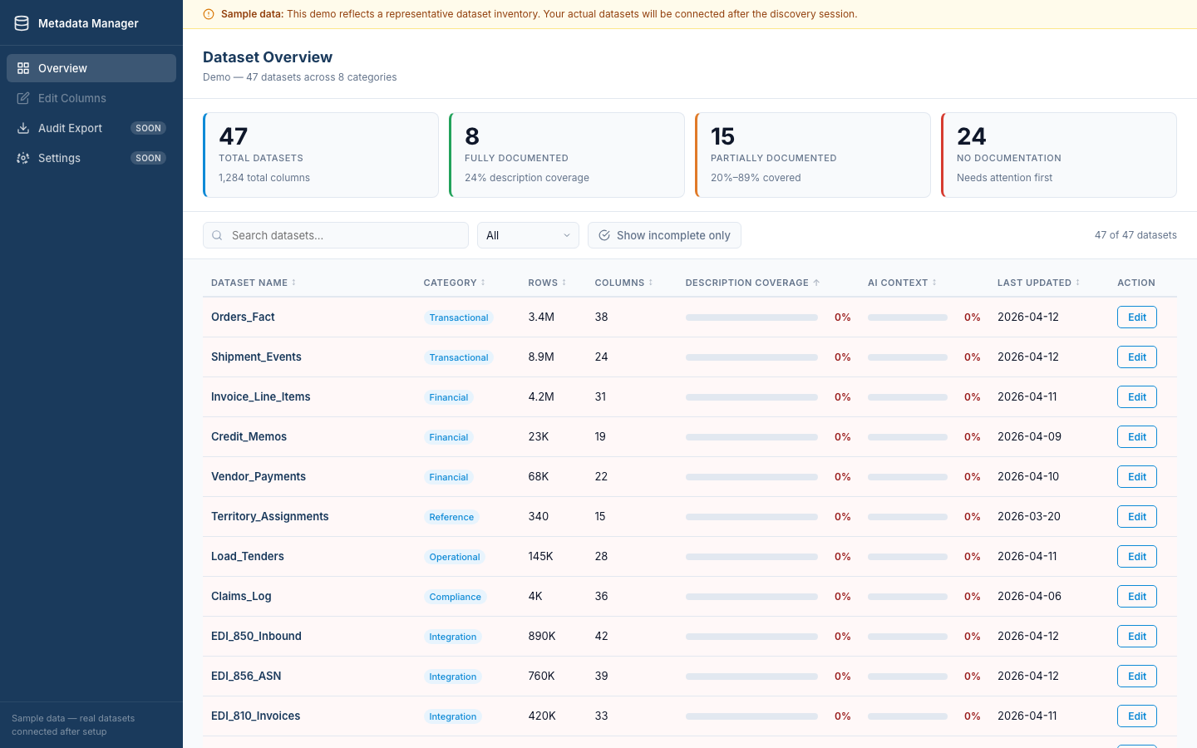Click the Action column header
The width and height of the screenshot is (1197, 748).
click(1136, 283)
